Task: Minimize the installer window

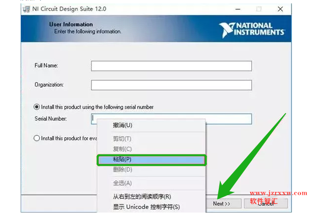Action: pyautogui.click(x=238, y=9)
